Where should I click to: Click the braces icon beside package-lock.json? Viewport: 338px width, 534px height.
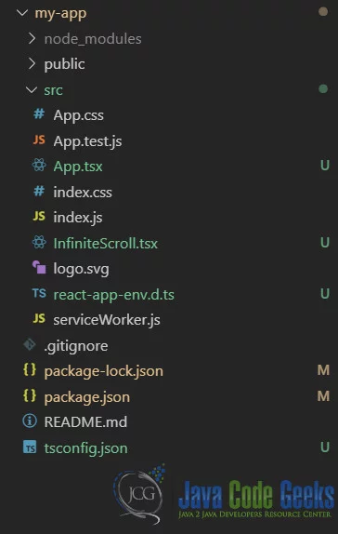point(30,370)
